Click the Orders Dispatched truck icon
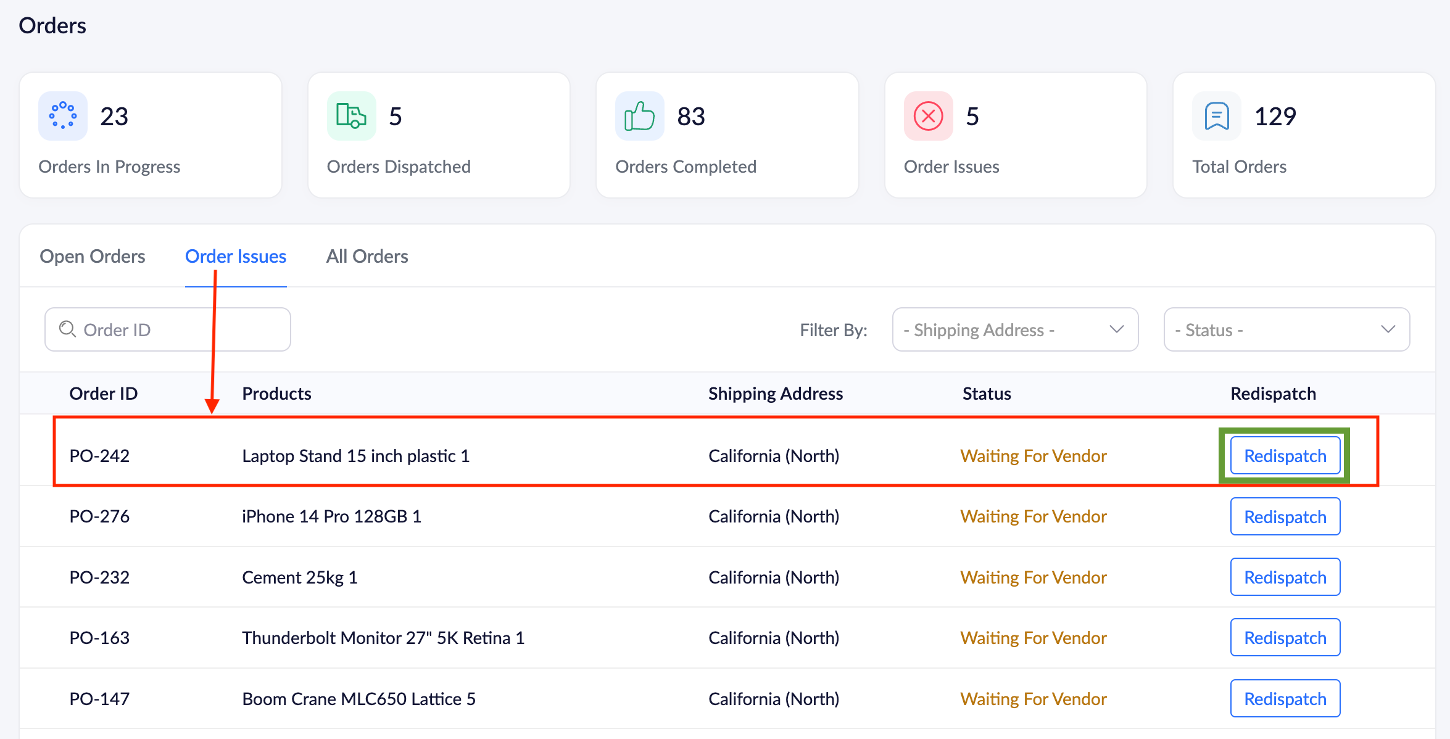Screen dimensions: 1450x739 pos(351,116)
